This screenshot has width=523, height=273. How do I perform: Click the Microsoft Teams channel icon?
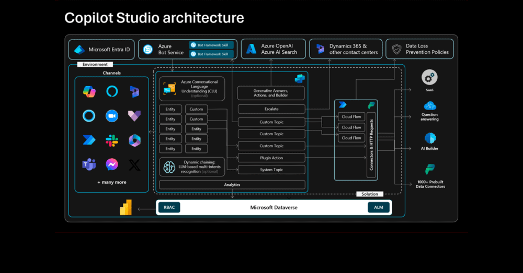coord(89,165)
